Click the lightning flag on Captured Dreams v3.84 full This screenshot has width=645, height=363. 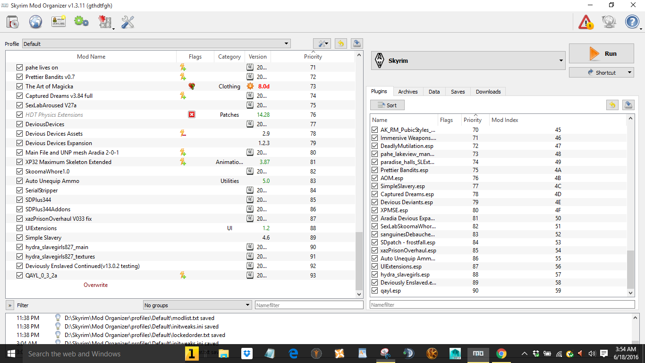pos(183,96)
